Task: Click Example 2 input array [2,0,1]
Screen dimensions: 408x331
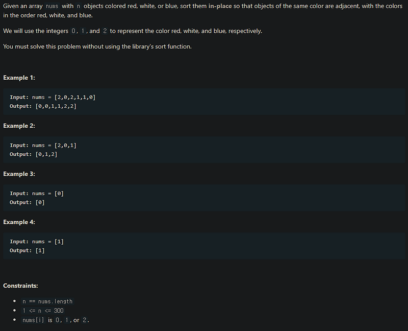Action: [x=65, y=146]
